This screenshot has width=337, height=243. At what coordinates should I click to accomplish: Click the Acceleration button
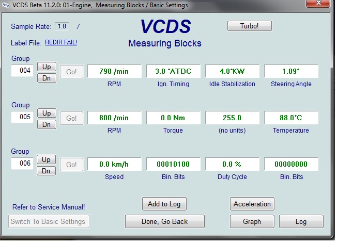(x=252, y=204)
